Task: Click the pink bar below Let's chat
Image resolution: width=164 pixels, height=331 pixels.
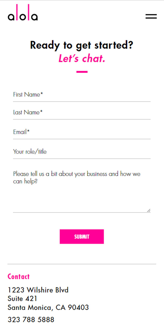Action: pos(82,72)
